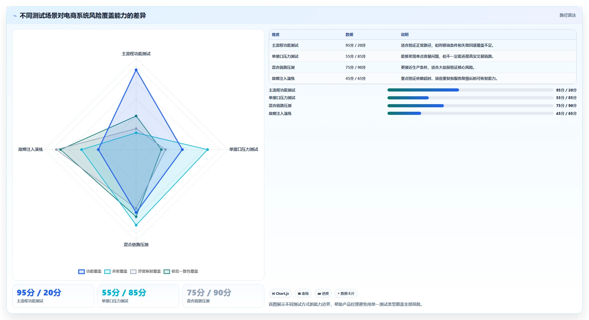
Task: Click the chart title 不同测试场景对电商系统风险覆盖能力的差异
Action: pyautogui.click(x=83, y=16)
